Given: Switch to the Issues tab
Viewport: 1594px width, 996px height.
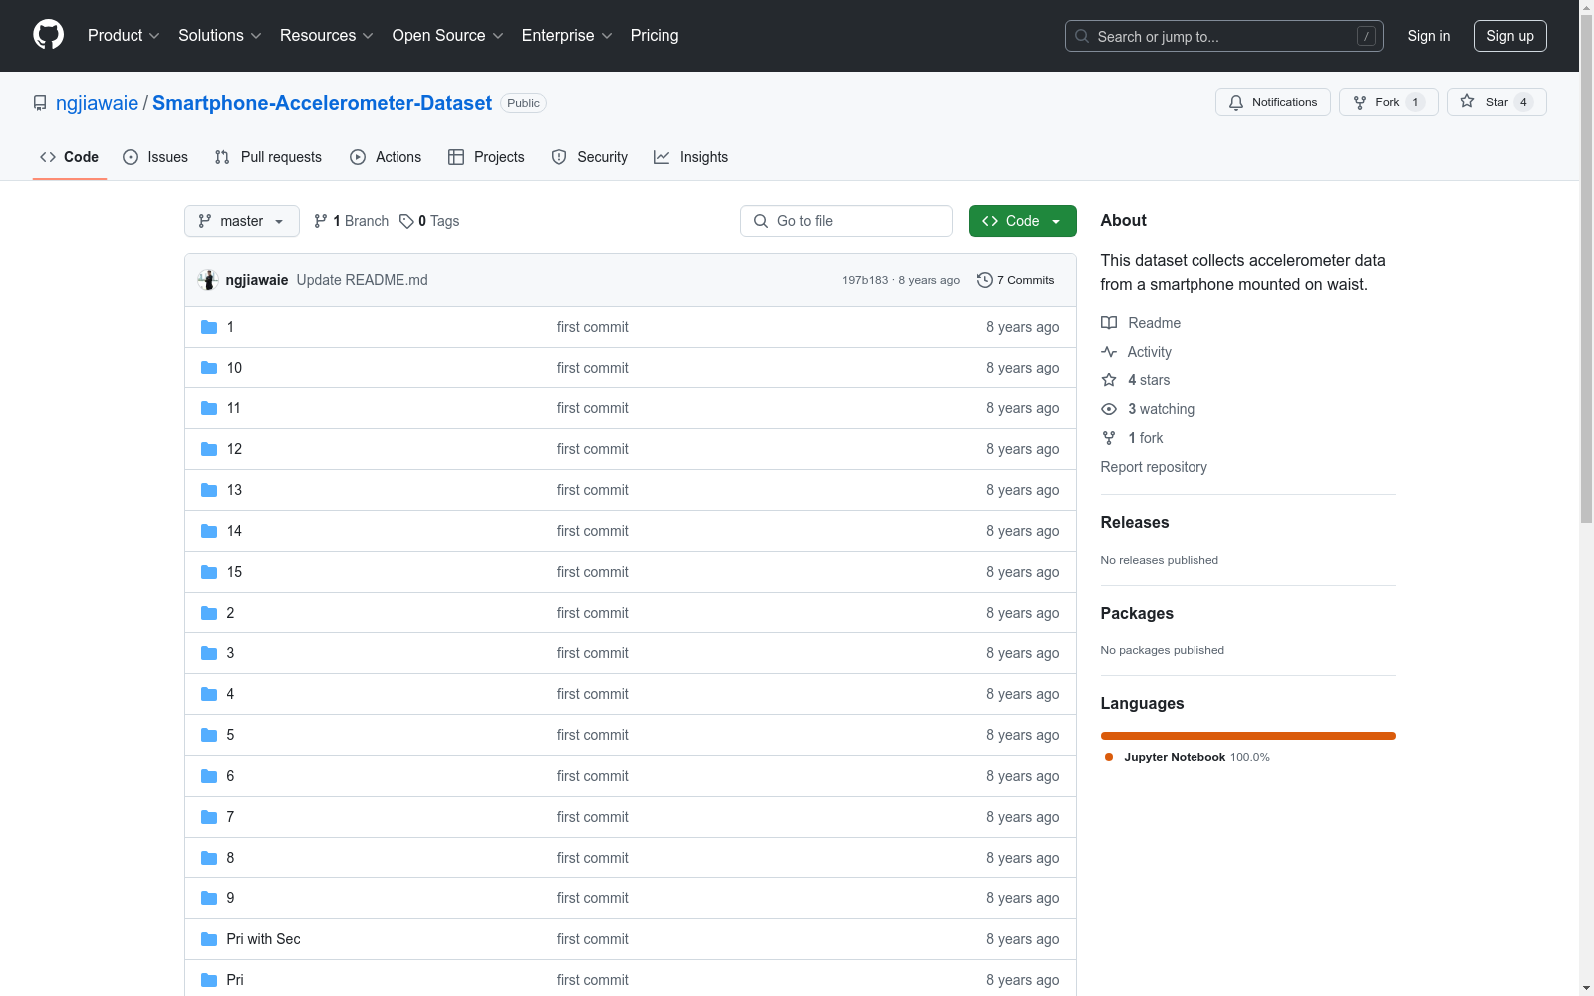Looking at the screenshot, I should pos(155,157).
